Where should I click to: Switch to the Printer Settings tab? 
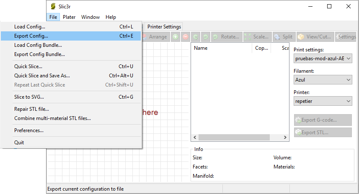tap(164, 27)
